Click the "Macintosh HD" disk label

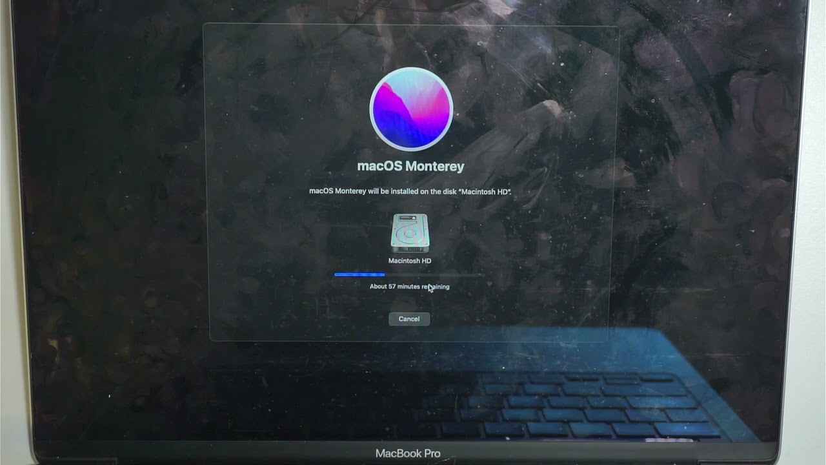coord(410,261)
